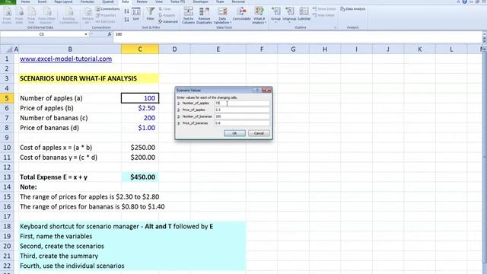The image size is (487, 274).
Task: Open the Excel Help icon
Action: click(465, 2)
